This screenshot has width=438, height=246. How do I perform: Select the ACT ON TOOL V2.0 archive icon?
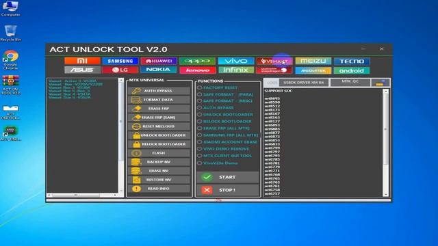click(x=11, y=85)
